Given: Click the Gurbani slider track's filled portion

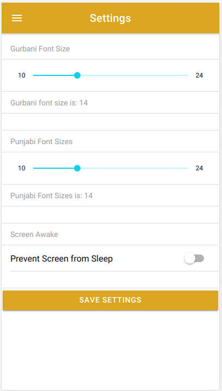Looking at the screenshot, I should (54, 75).
